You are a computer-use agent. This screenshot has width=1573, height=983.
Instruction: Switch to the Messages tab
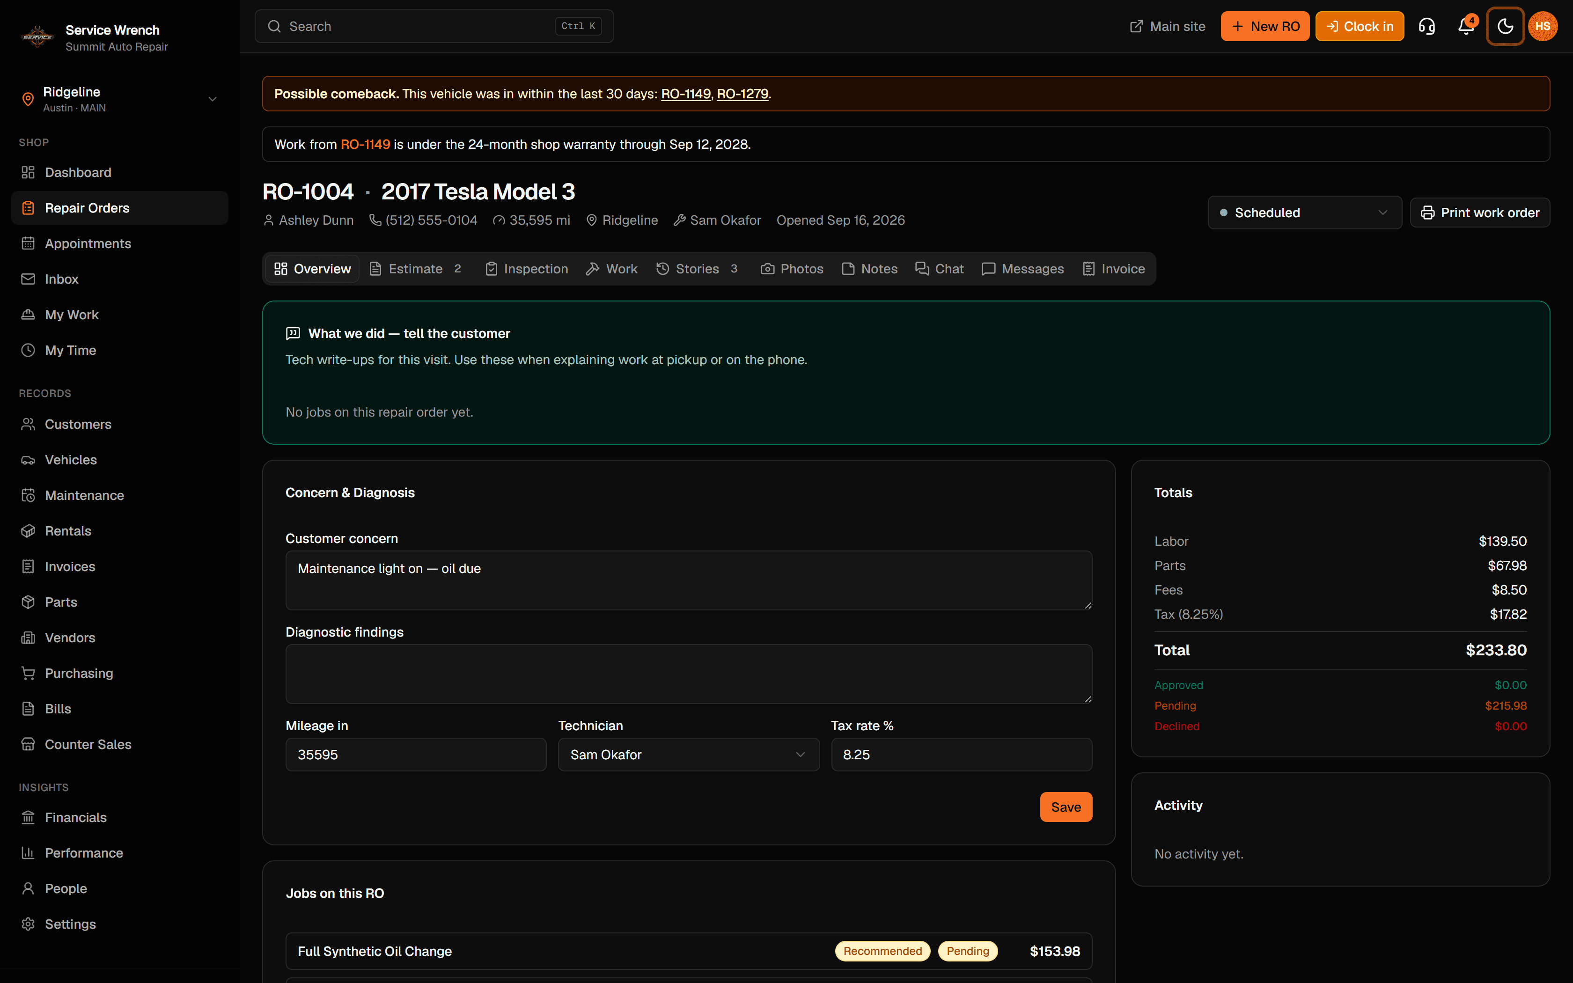click(1022, 269)
